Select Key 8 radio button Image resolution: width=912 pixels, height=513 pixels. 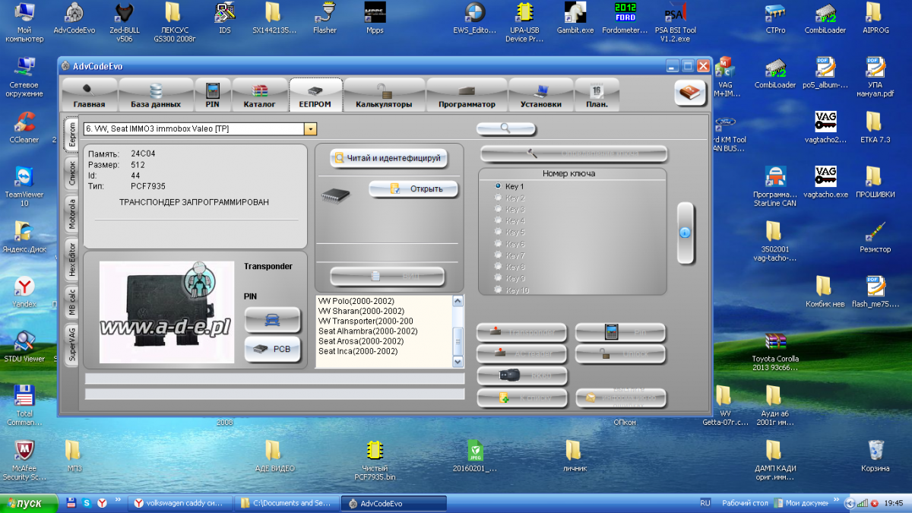(x=499, y=267)
